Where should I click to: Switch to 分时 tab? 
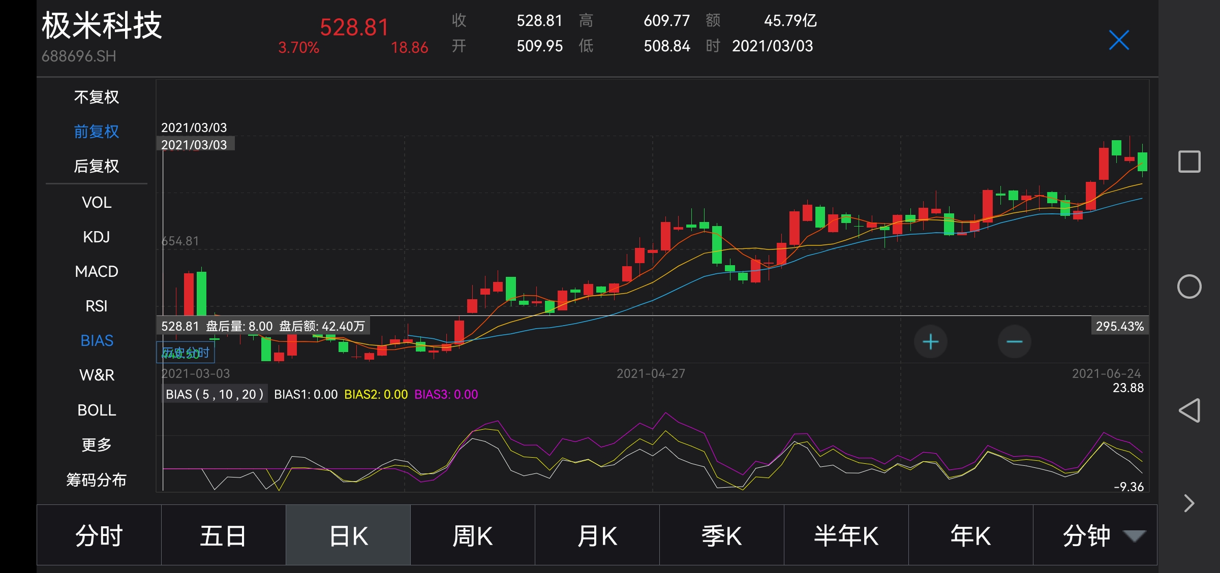coord(99,535)
